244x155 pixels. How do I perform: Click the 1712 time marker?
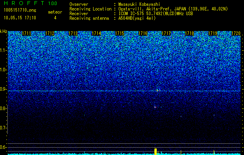[50, 33]
